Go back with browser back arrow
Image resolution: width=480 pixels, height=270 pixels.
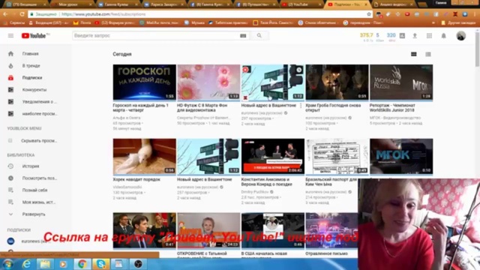(x=5, y=14)
